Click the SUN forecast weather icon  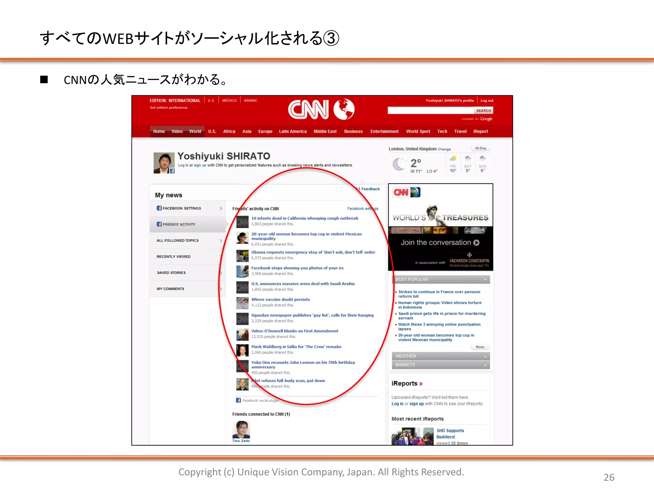coord(483,159)
